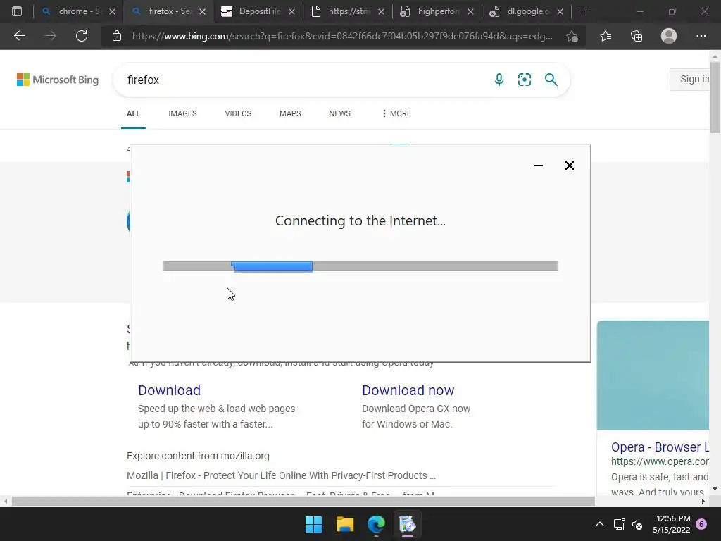
Task: Open the Download now link
Action: 408,390
